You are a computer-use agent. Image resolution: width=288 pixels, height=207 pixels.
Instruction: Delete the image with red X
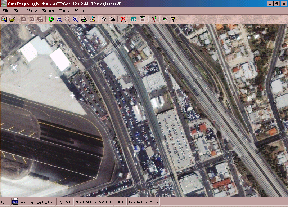click(x=123, y=19)
